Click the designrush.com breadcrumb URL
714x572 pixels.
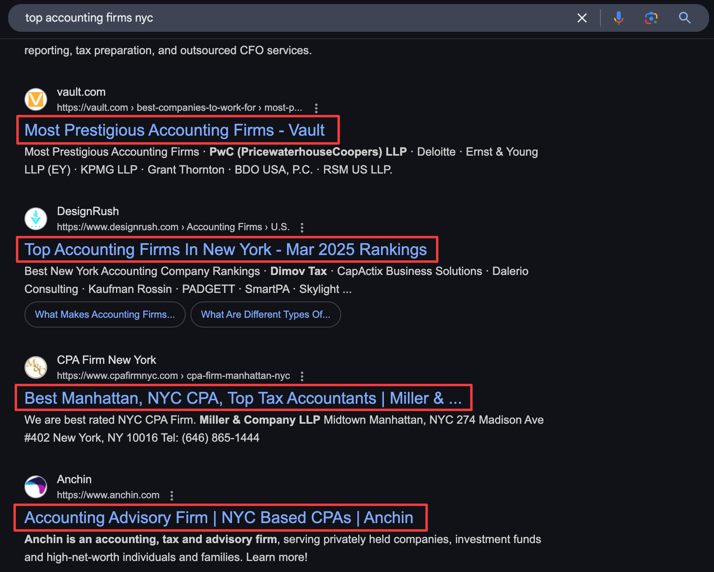(173, 227)
